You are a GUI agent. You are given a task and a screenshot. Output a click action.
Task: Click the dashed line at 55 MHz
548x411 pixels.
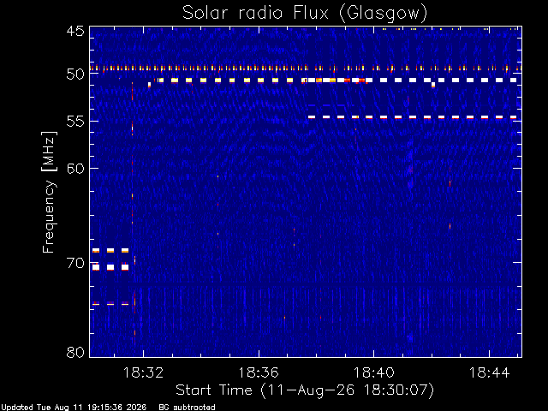click(x=413, y=117)
